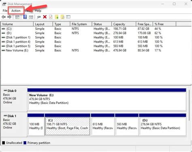
Task: Sort by the Layout column header
Action: (x=43, y=24)
